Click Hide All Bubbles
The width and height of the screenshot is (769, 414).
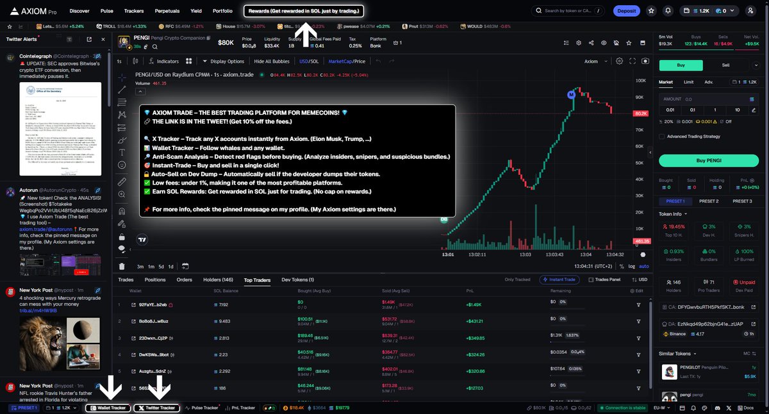(x=271, y=62)
